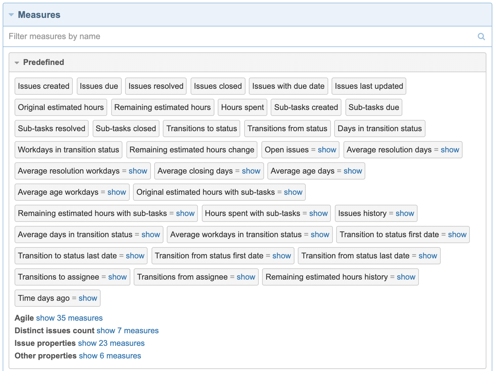The image size is (495, 371).
Task: Collapse the Measures panel triangle
Action: pyautogui.click(x=11, y=15)
